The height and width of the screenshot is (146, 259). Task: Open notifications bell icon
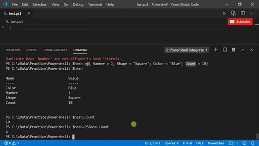click(x=253, y=143)
